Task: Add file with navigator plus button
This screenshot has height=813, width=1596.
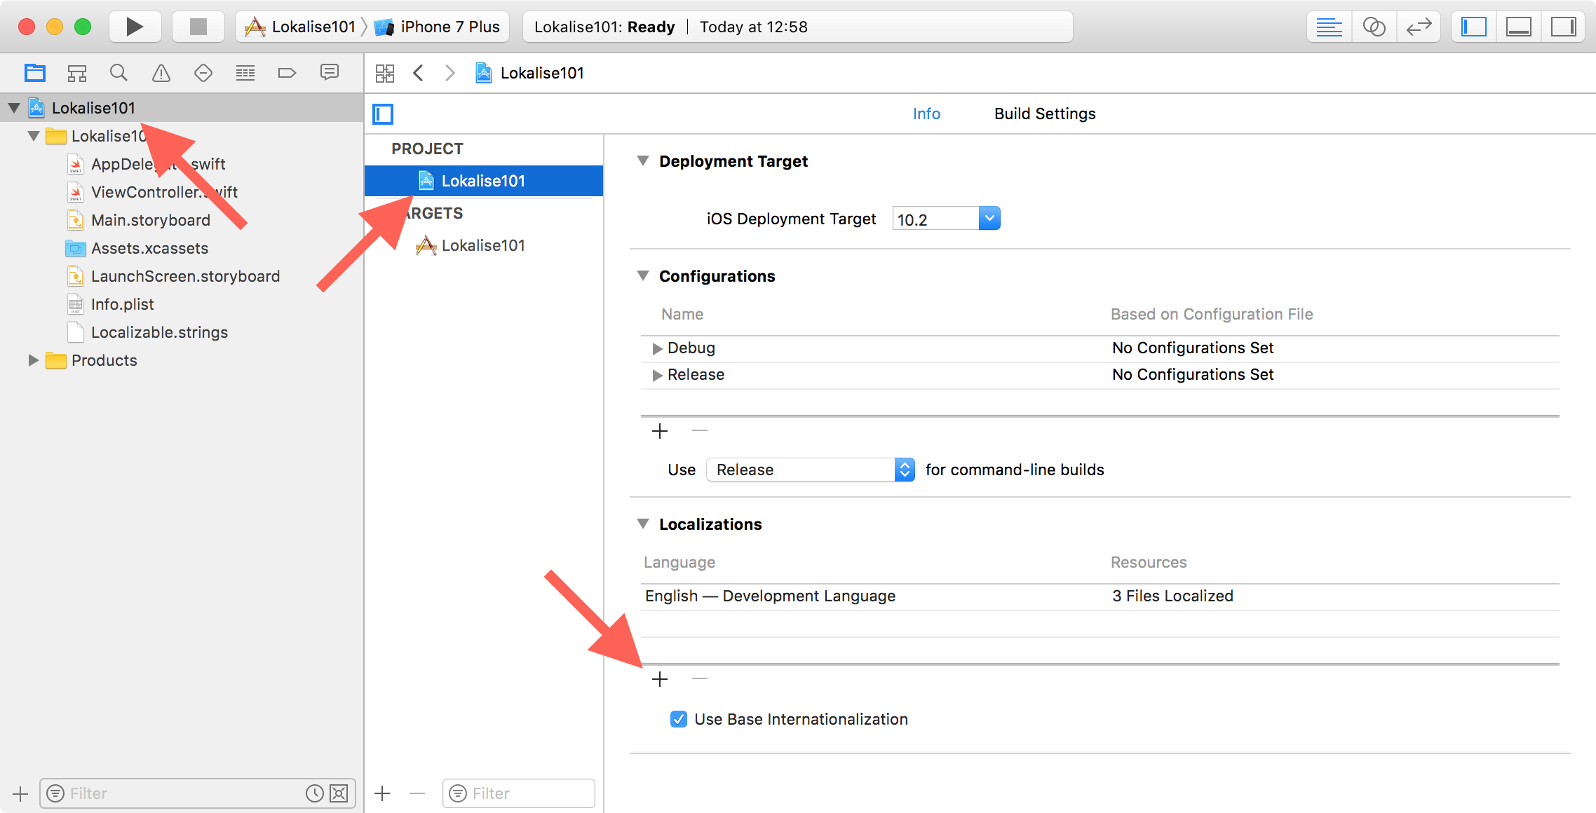Action: 20,794
